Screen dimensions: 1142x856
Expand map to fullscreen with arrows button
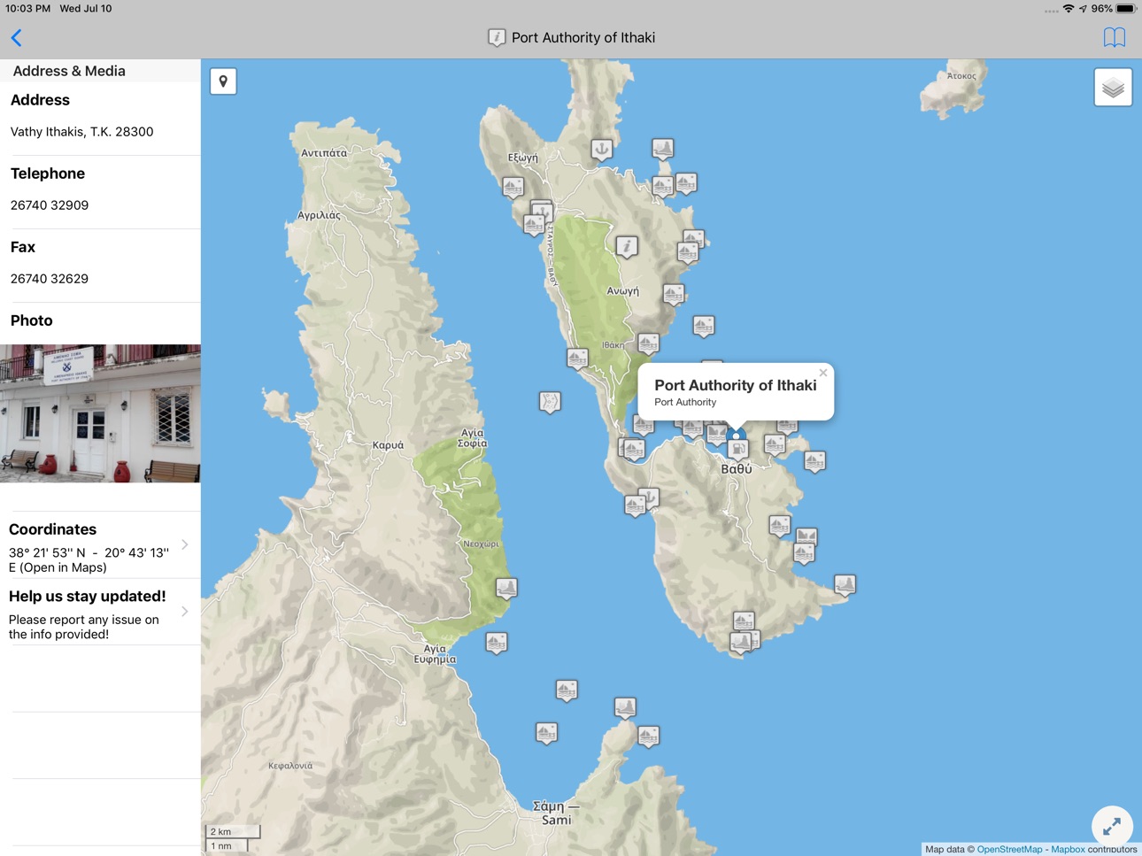1112,827
